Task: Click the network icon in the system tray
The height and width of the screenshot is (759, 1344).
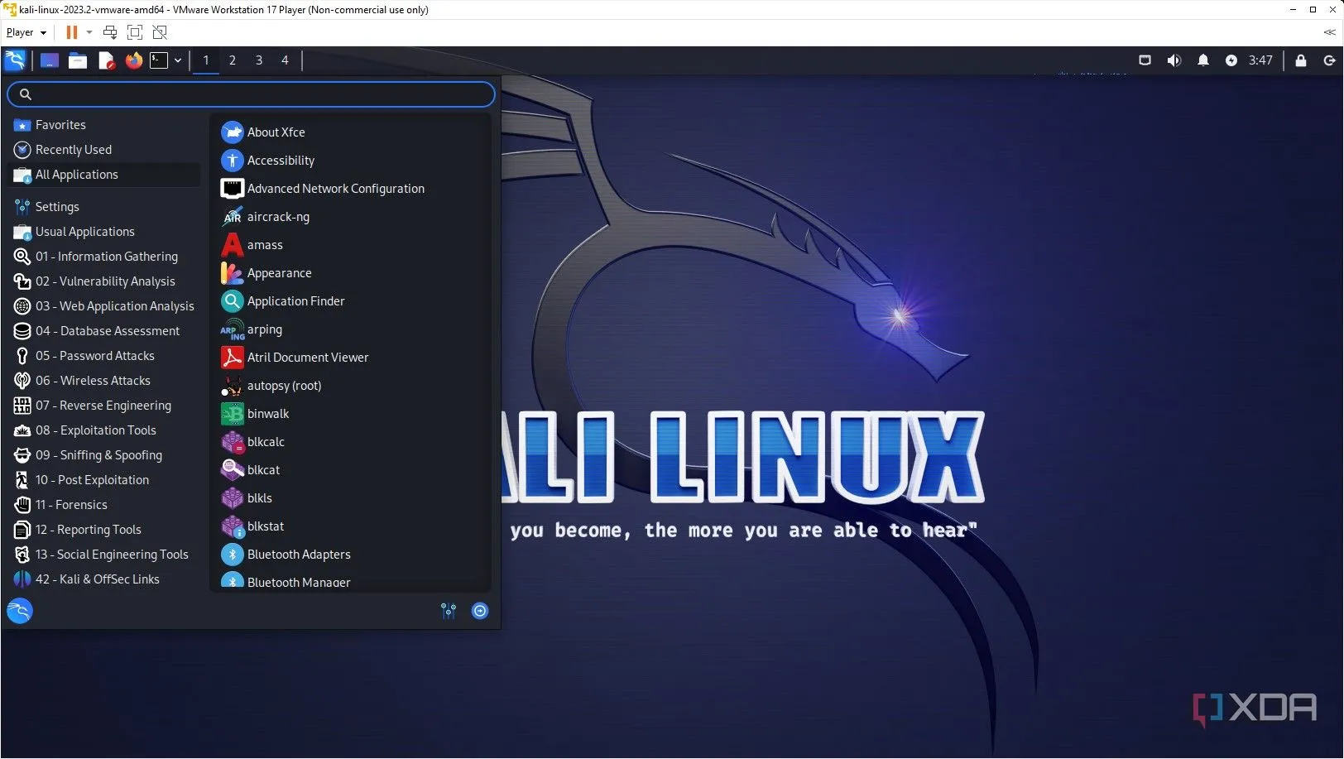Action: click(x=1145, y=60)
